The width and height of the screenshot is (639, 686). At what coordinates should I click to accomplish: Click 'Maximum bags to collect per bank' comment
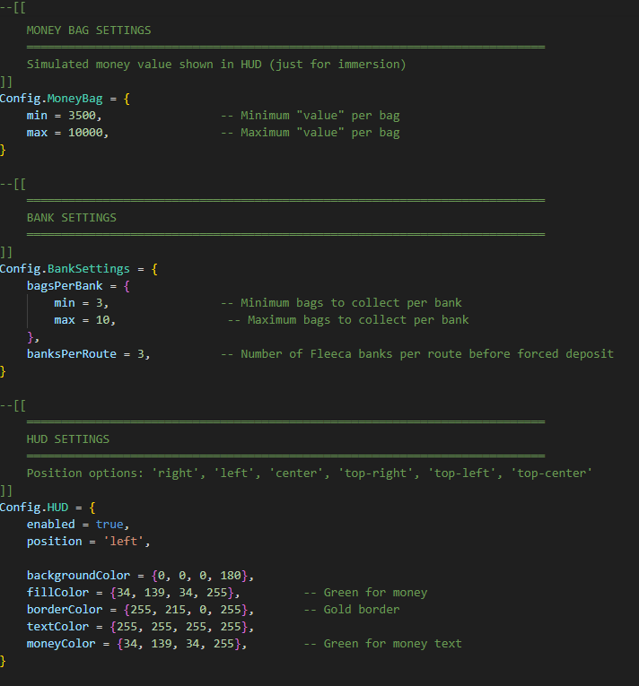pyautogui.click(x=358, y=319)
